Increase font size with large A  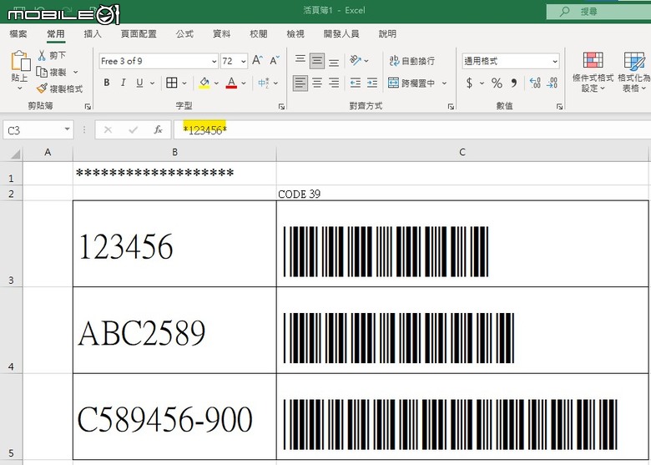257,61
